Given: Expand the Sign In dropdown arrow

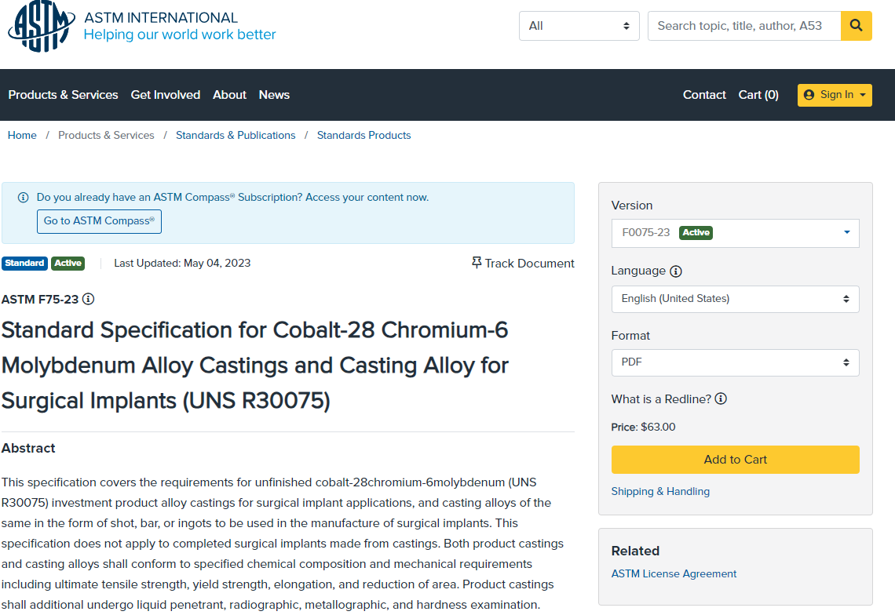Looking at the screenshot, I should click(863, 95).
